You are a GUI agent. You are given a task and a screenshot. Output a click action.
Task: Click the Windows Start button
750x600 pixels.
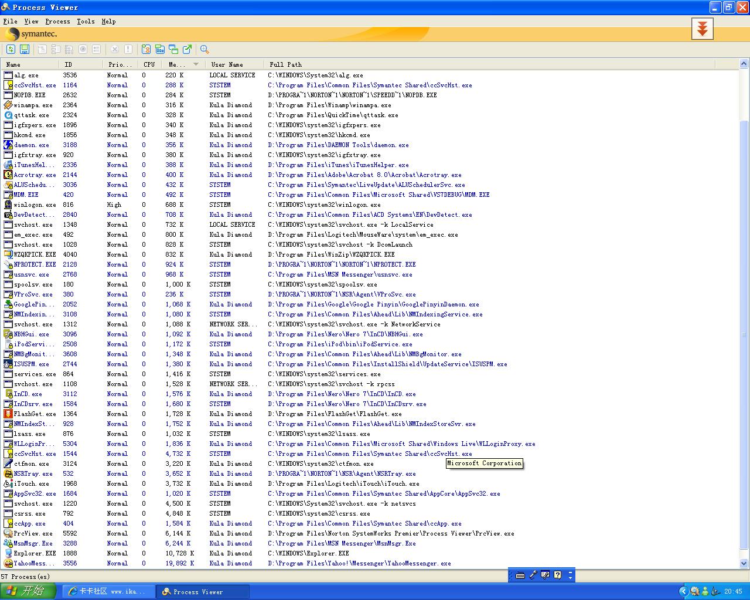point(28,591)
